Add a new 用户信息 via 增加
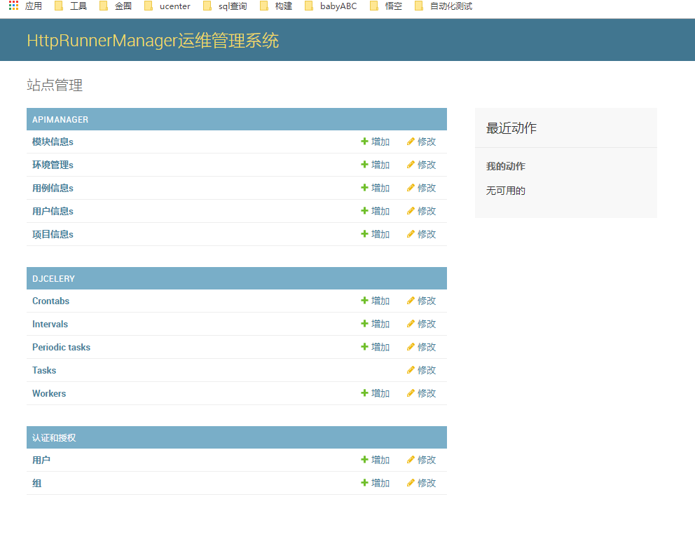 375,211
